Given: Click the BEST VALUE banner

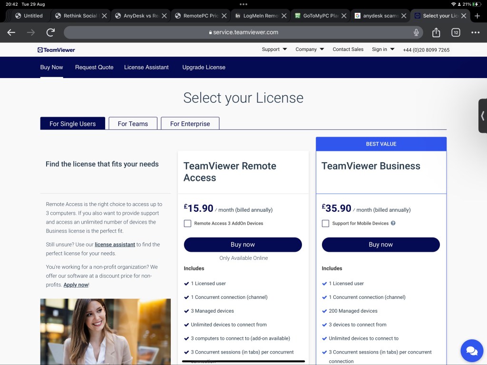Looking at the screenshot, I should [x=381, y=144].
